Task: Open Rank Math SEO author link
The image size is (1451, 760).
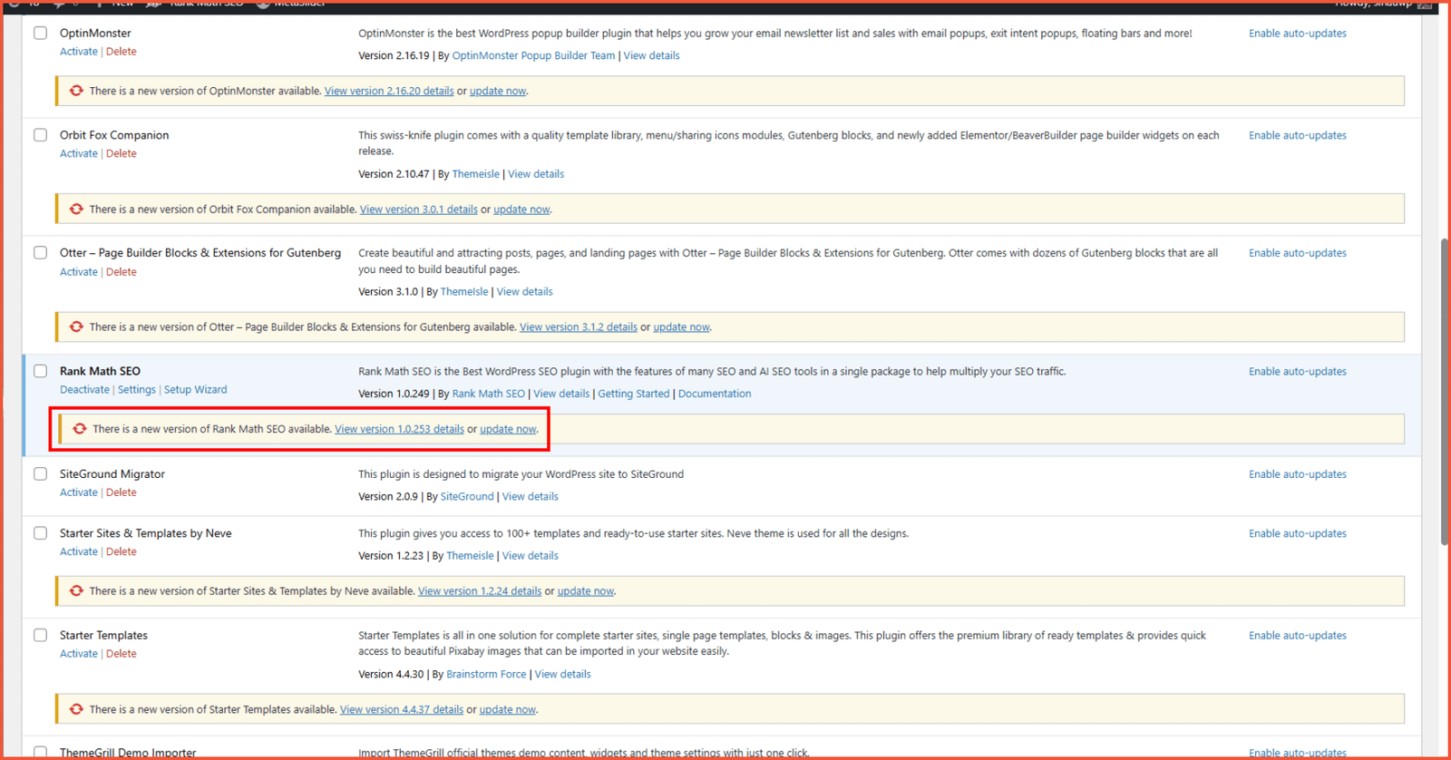Action: pos(489,394)
